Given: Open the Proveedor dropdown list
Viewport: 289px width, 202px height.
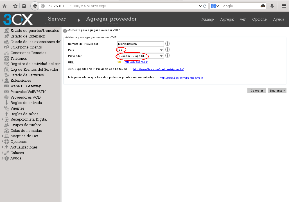Looking at the screenshot, I should (161, 56).
